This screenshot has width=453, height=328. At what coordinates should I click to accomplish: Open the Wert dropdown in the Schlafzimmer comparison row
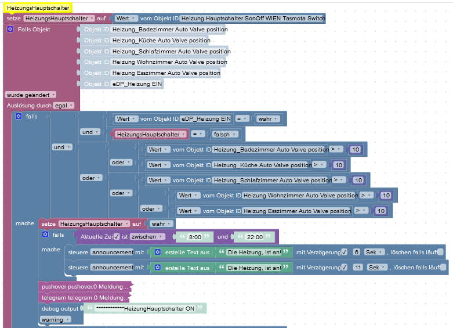(x=158, y=180)
